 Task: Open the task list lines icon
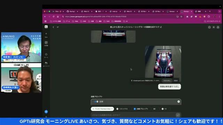[58, 27]
